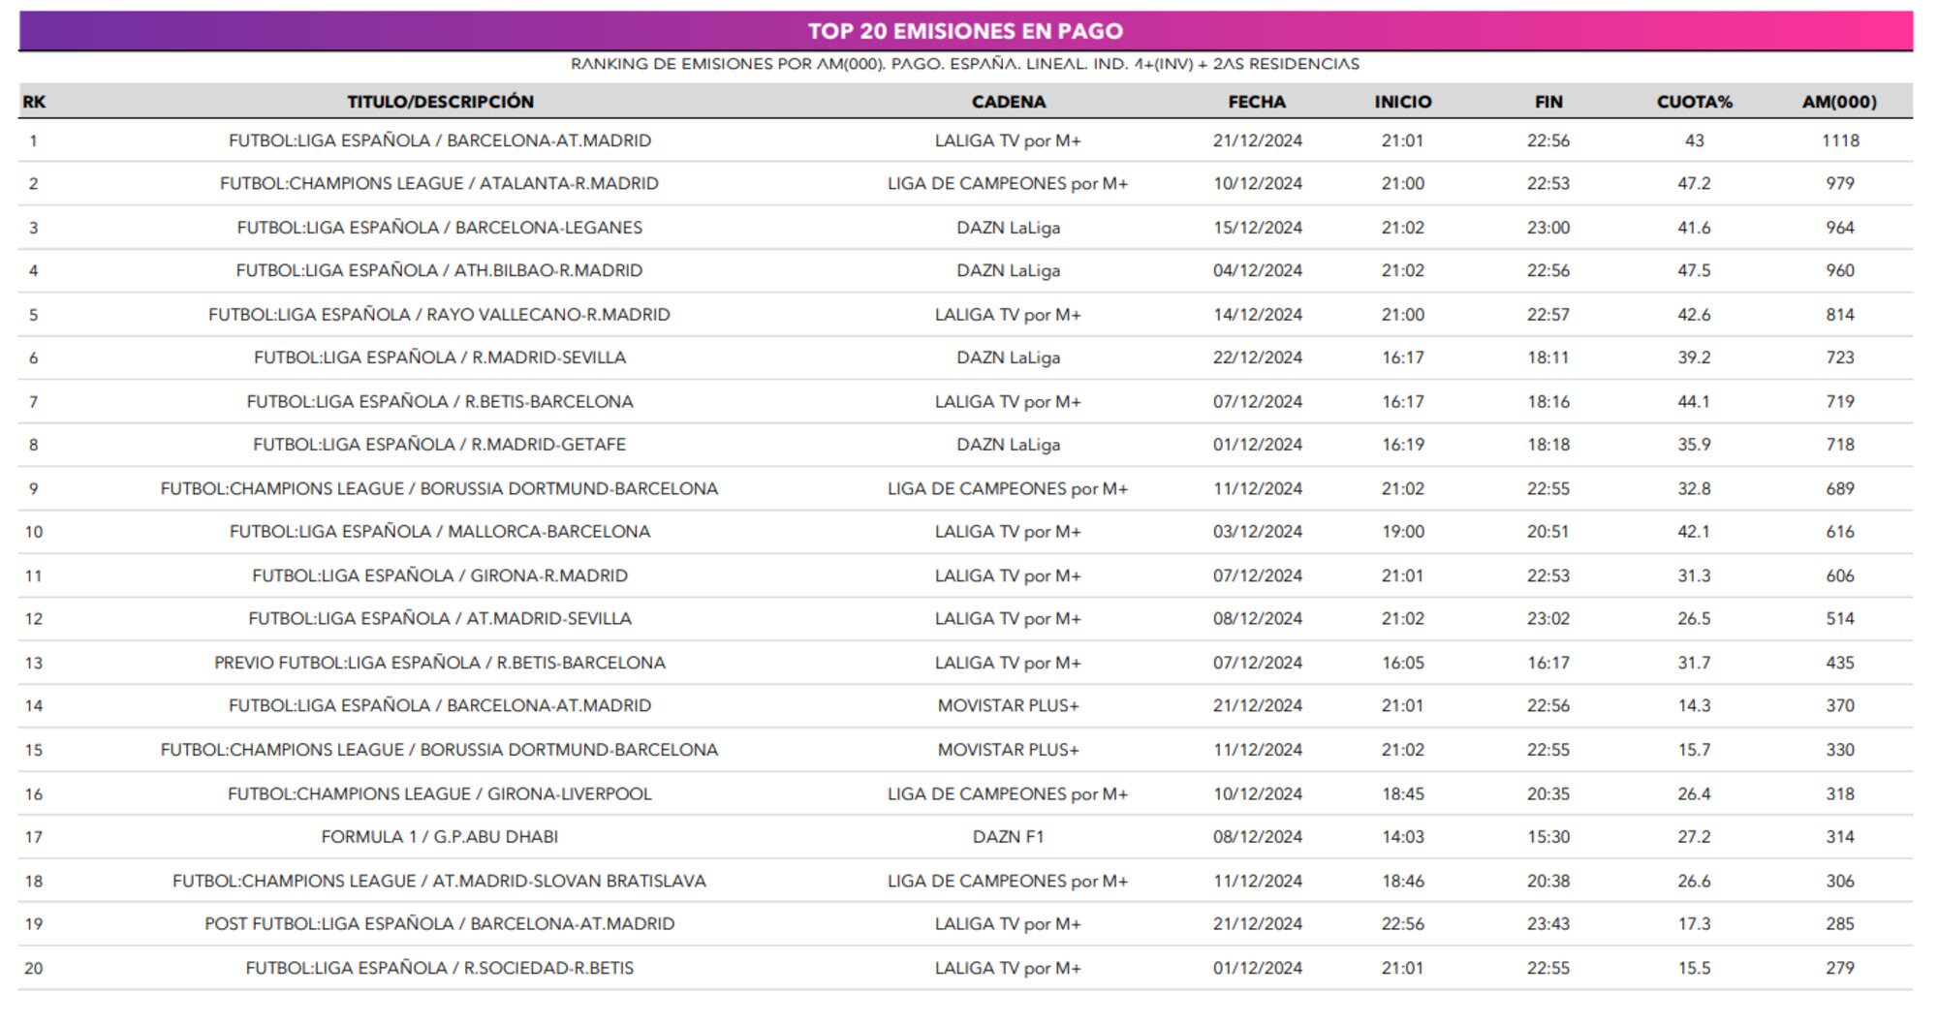Select the AT.MADRID-SLOVAN BRATISLAVA match title
This screenshot has width=1938, height=1025.
(439, 881)
